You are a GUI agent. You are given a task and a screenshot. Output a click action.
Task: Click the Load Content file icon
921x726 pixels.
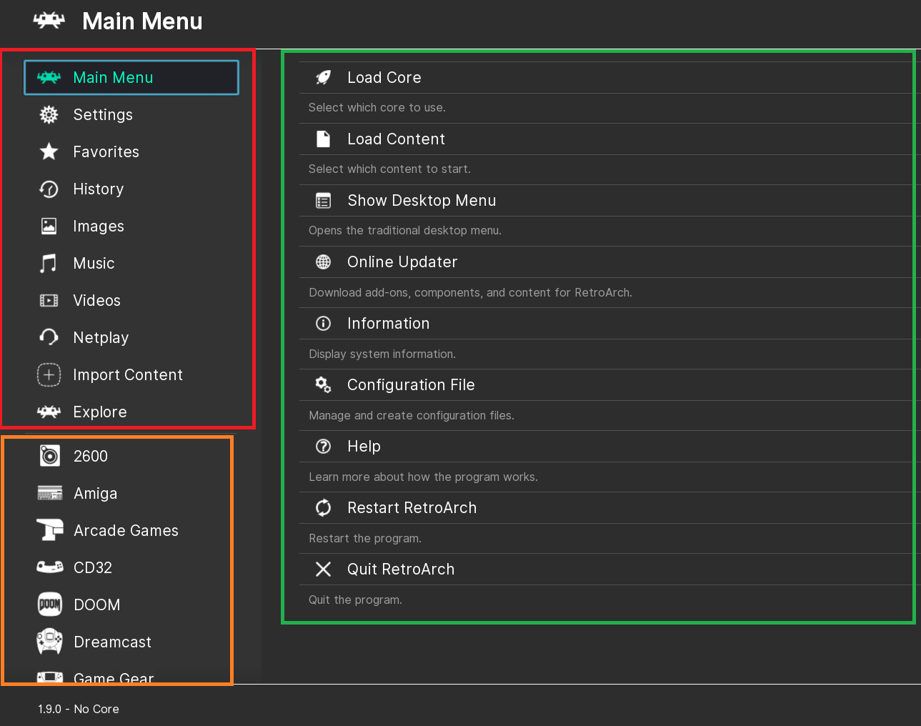[x=323, y=139]
